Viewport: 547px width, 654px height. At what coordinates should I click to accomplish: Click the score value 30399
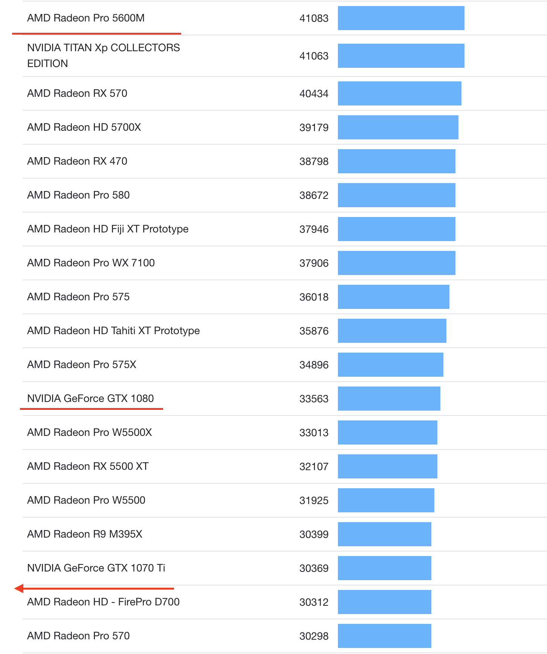(x=314, y=535)
